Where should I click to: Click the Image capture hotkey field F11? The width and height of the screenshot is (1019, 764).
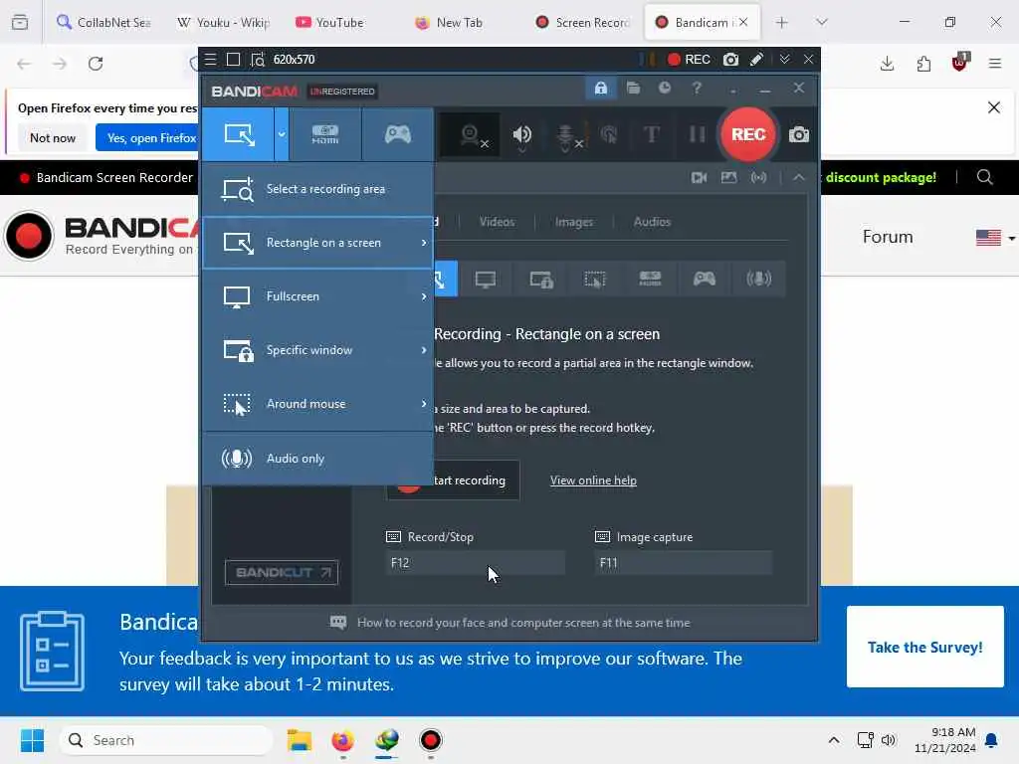[684, 563]
